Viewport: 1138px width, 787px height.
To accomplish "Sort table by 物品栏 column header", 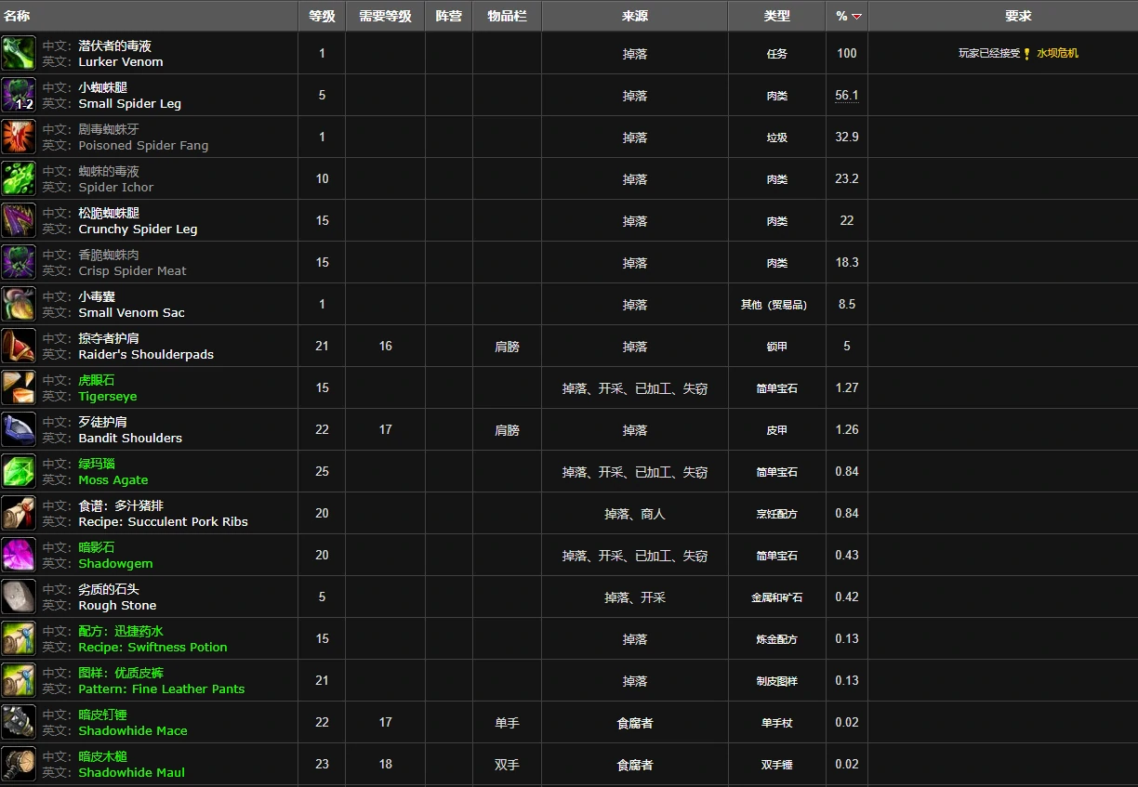I will click(507, 16).
